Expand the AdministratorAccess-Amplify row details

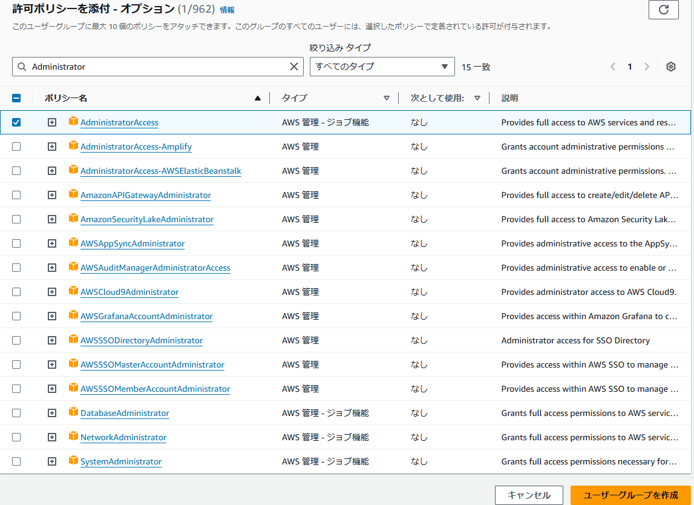coord(52,147)
